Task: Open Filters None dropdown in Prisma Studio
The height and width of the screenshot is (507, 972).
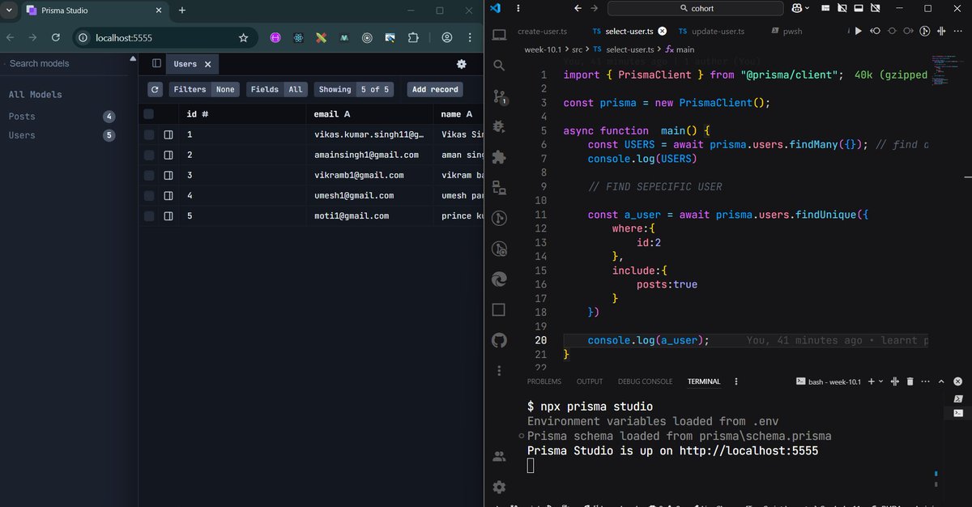Action: click(204, 89)
